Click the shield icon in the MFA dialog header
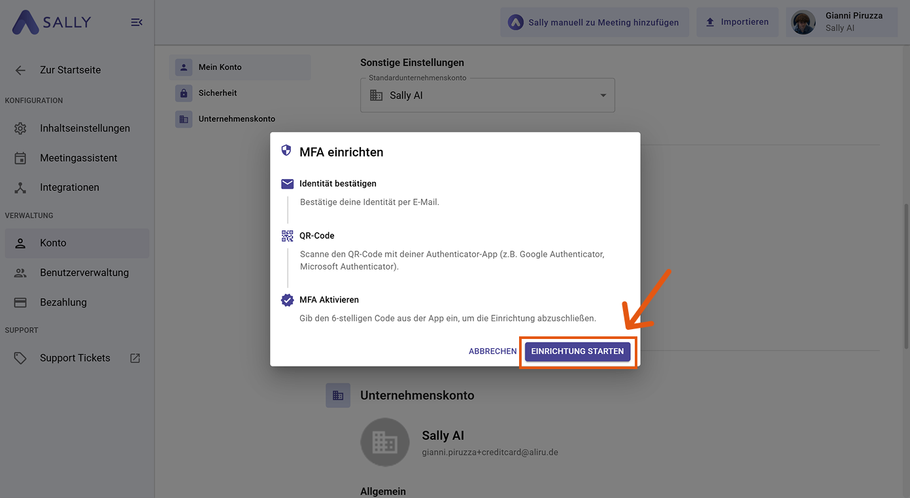 point(286,150)
